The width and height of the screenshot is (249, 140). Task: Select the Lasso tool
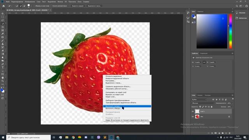point(3,20)
